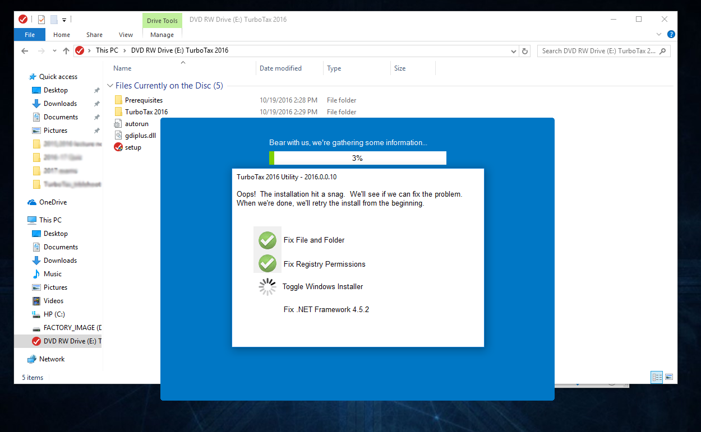Open Desktop under This PC
Viewport: 701px width, 432px height.
pos(56,234)
